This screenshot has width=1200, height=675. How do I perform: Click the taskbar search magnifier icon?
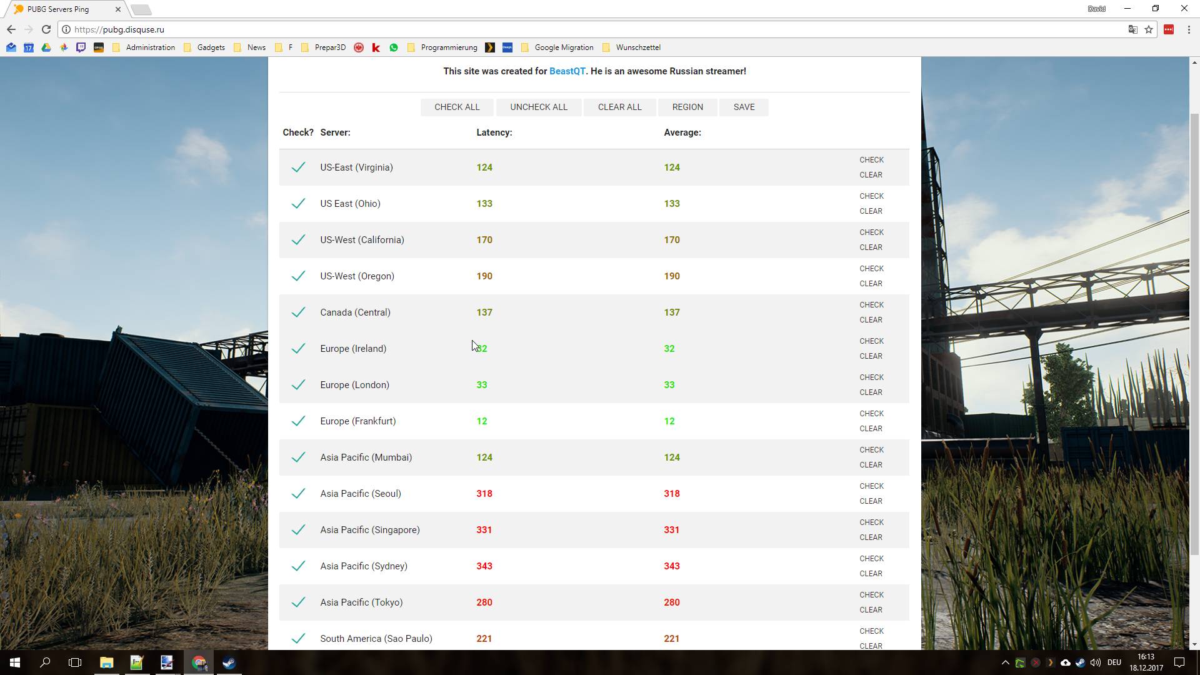pyautogui.click(x=45, y=662)
